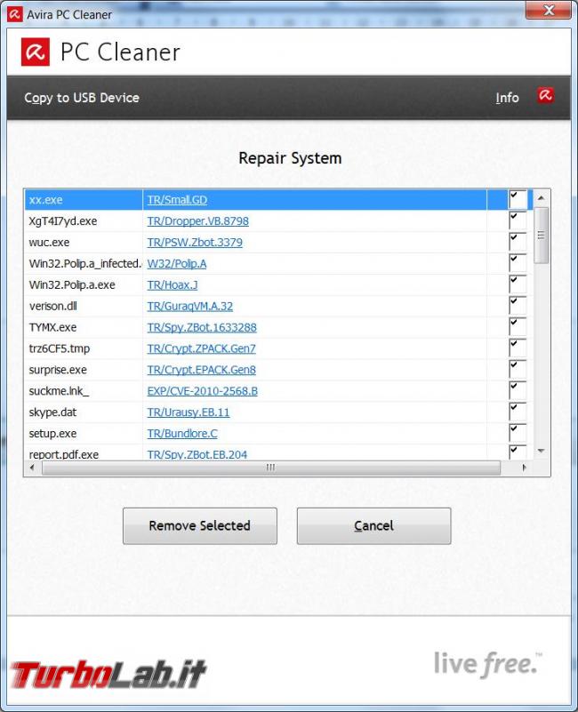Uncheck the W32/Polip.A row checkbox
The image size is (578, 712).
coord(518,263)
